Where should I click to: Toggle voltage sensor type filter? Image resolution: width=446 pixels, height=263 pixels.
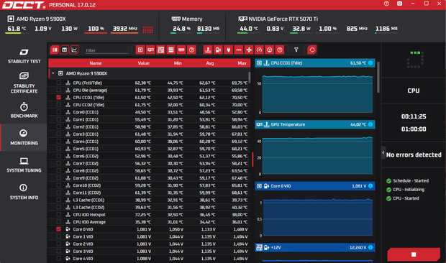point(218,50)
